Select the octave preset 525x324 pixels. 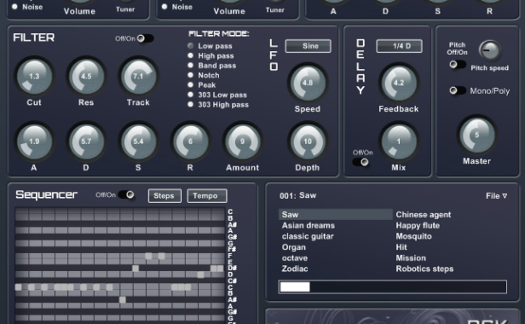click(x=295, y=258)
